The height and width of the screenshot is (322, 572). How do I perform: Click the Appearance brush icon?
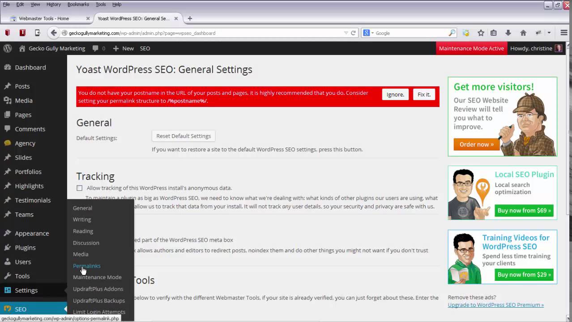pos(7,233)
